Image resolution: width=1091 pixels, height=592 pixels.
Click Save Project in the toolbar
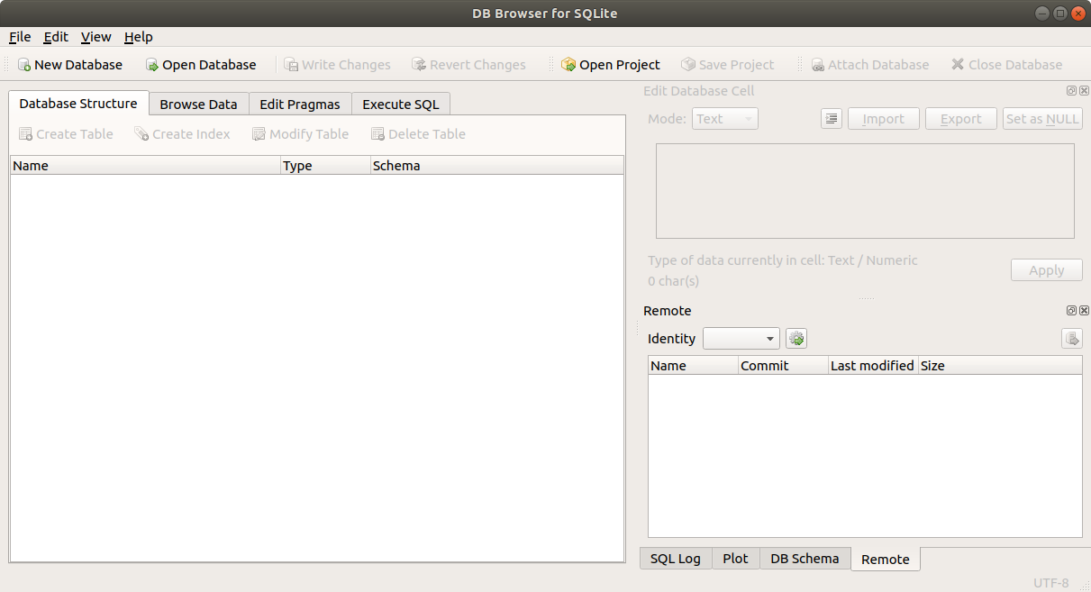pos(728,65)
